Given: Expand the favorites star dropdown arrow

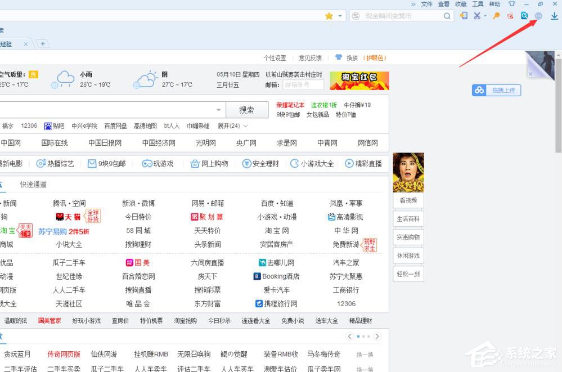Looking at the screenshot, I should coord(340,16).
